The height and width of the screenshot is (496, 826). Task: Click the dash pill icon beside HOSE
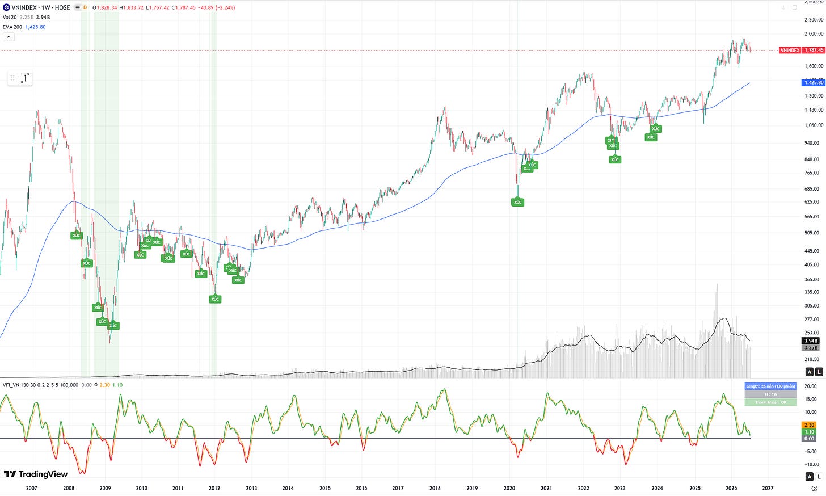78,7
